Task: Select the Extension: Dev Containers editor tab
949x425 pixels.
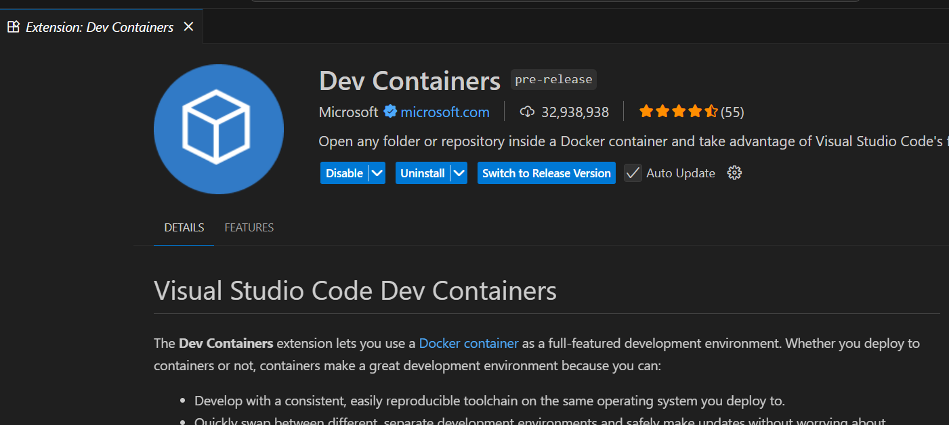Action: click(101, 27)
